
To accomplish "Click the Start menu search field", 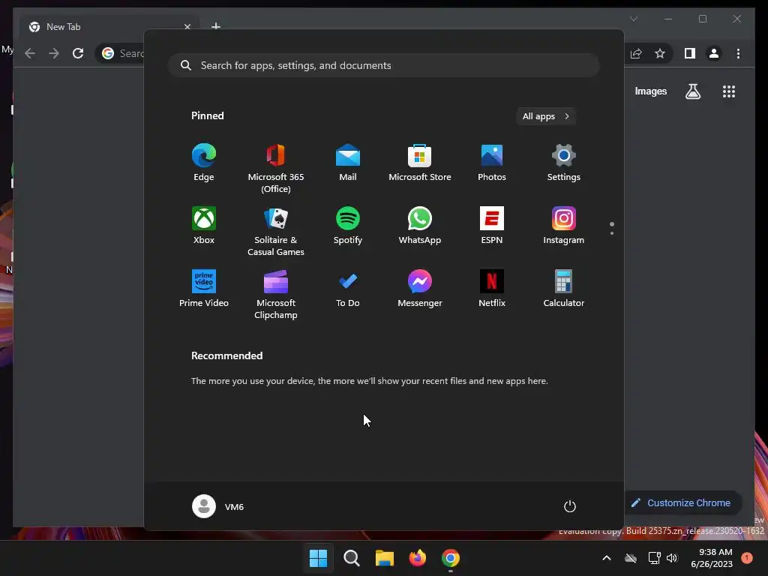I will [384, 65].
